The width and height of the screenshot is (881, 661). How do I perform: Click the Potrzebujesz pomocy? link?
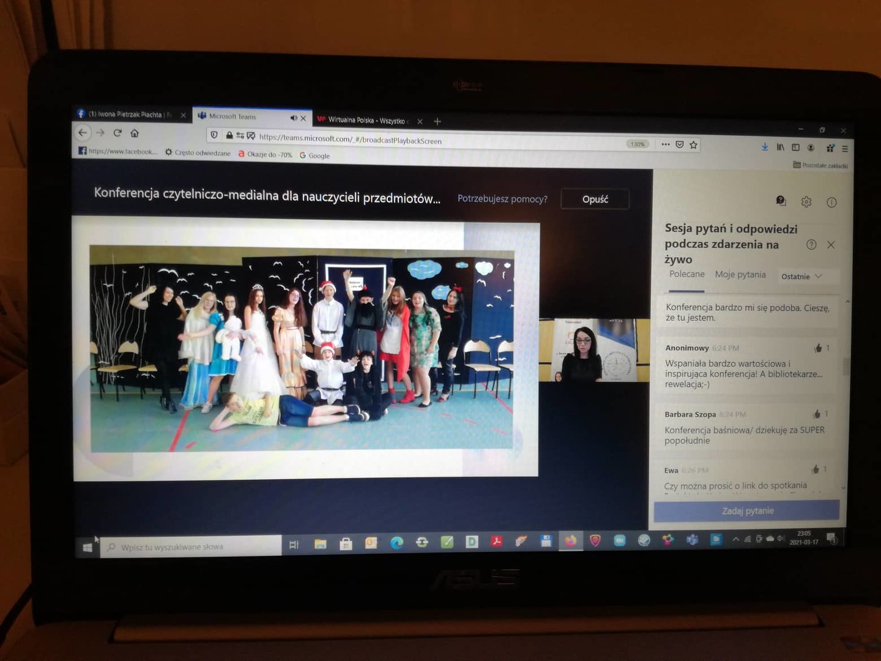(502, 199)
